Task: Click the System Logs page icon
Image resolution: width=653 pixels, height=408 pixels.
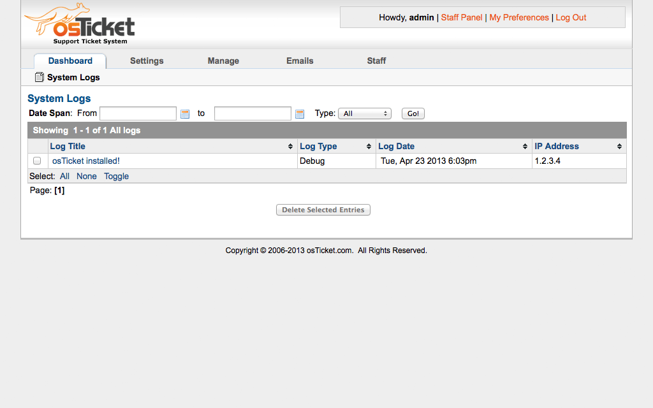Action: [40, 77]
